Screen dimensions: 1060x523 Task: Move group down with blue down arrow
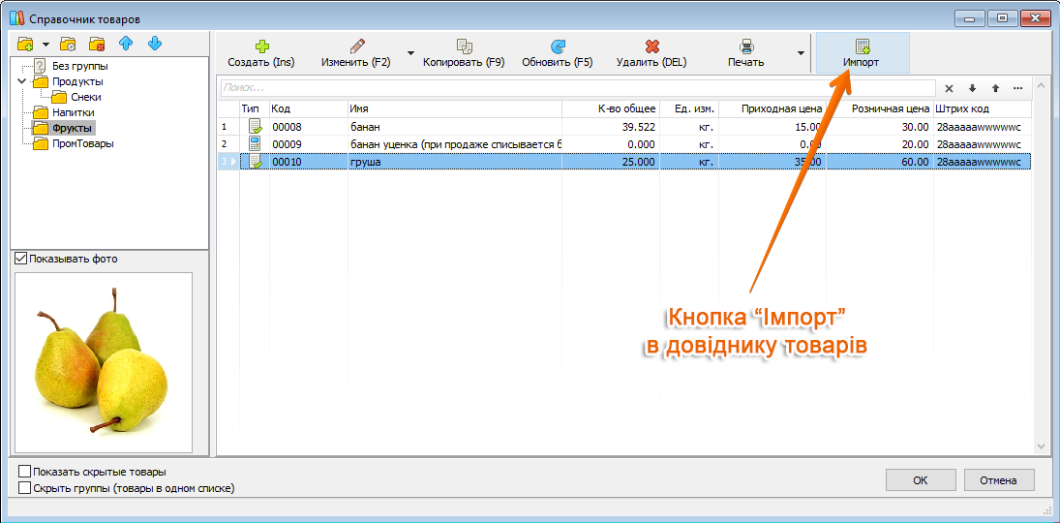point(155,44)
